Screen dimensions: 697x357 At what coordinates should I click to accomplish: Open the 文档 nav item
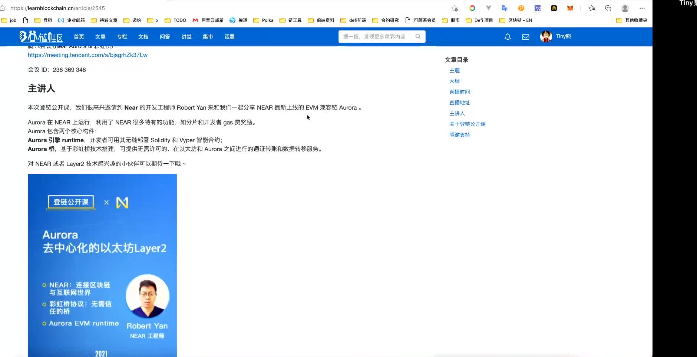[x=143, y=37]
